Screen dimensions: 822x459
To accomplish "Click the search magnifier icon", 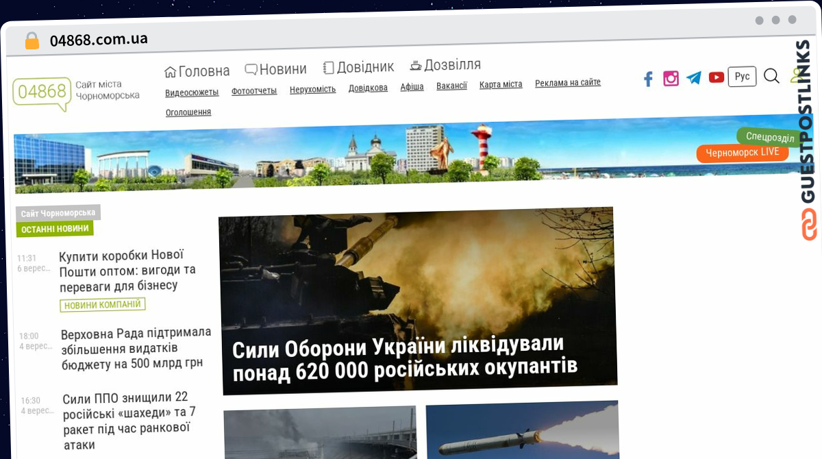I will point(771,76).
